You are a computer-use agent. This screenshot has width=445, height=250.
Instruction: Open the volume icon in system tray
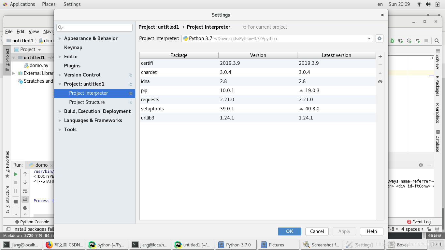point(428,4)
